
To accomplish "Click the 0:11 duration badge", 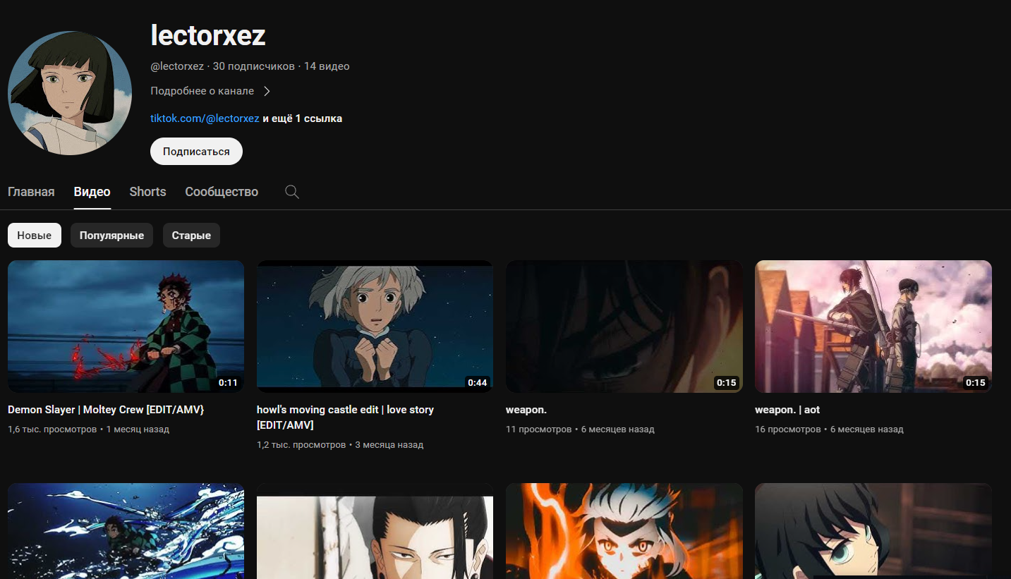I will (x=228, y=383).
